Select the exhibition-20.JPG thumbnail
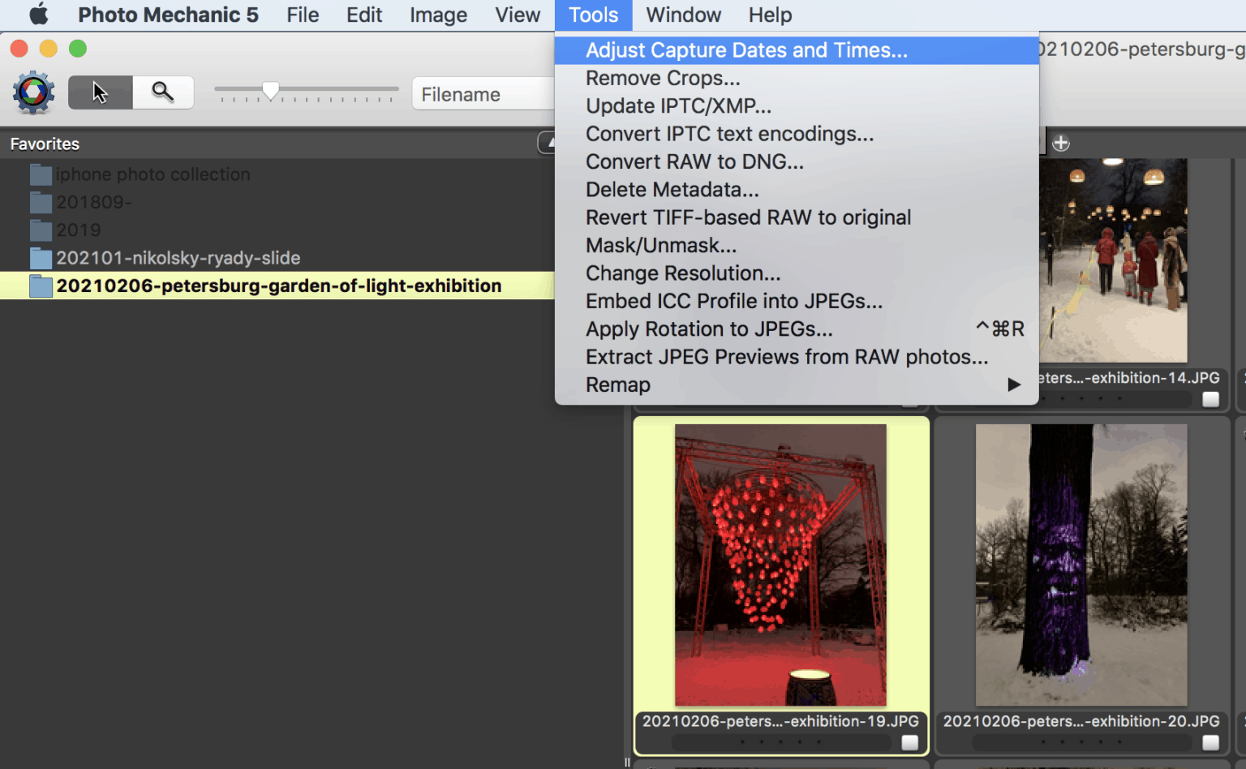 click(x=1081, y=563)
